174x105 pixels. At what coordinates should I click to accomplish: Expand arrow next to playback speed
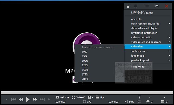tap(169, 60)
